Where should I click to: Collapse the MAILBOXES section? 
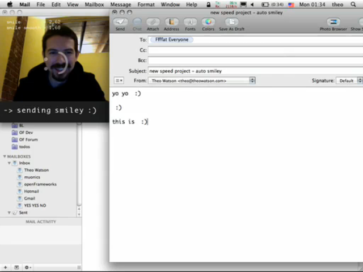[x=5, y=156]
